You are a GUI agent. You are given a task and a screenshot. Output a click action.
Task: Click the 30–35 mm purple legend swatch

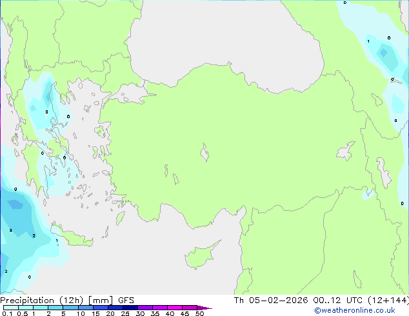coord(145,308)
